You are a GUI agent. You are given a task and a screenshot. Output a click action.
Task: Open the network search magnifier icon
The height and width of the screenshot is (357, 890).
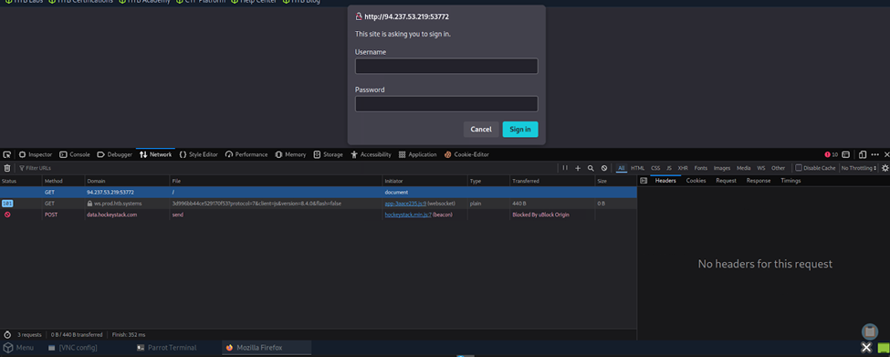[x=591, y=168]
